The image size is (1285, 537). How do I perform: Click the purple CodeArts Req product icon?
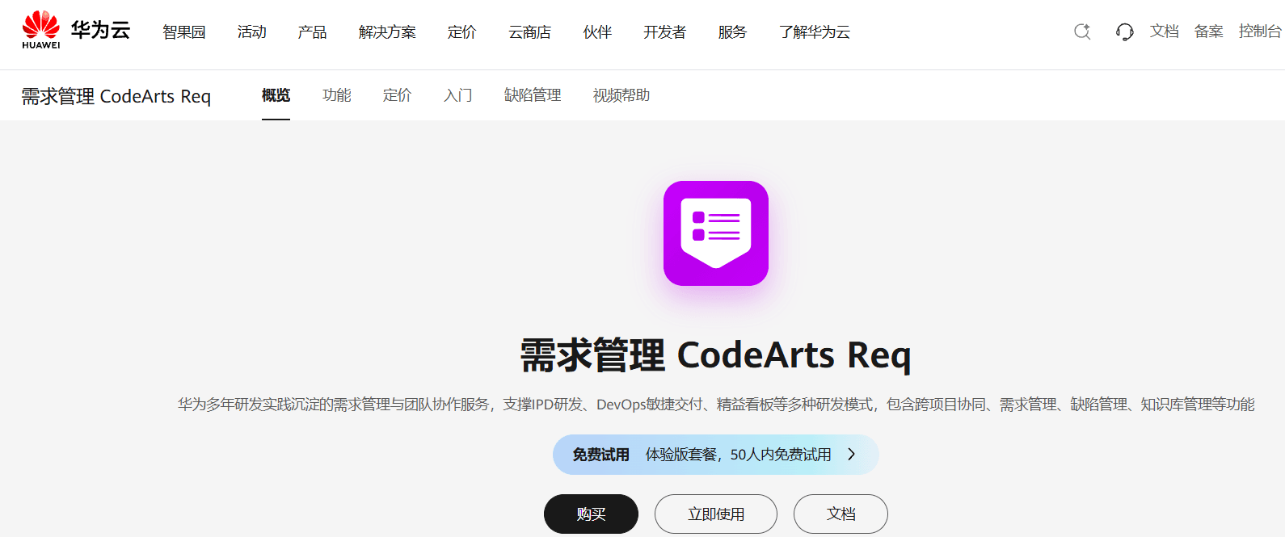[716, 233]
